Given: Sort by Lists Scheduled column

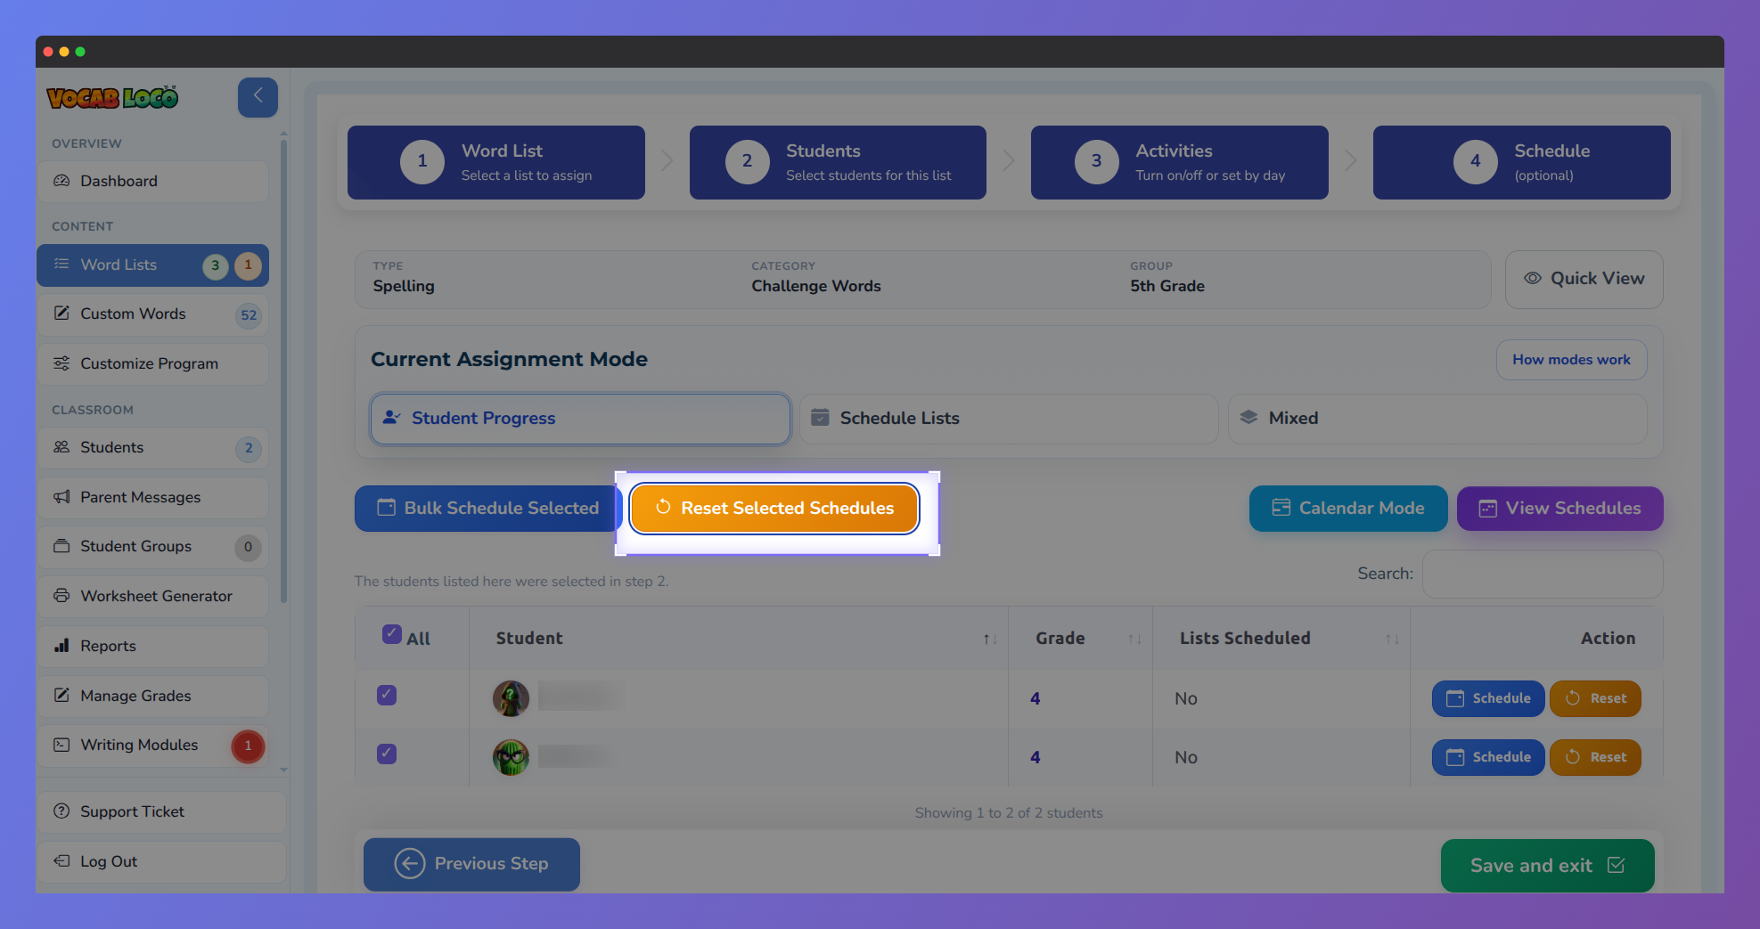Looking at the screenshot, I should 1281,639.
